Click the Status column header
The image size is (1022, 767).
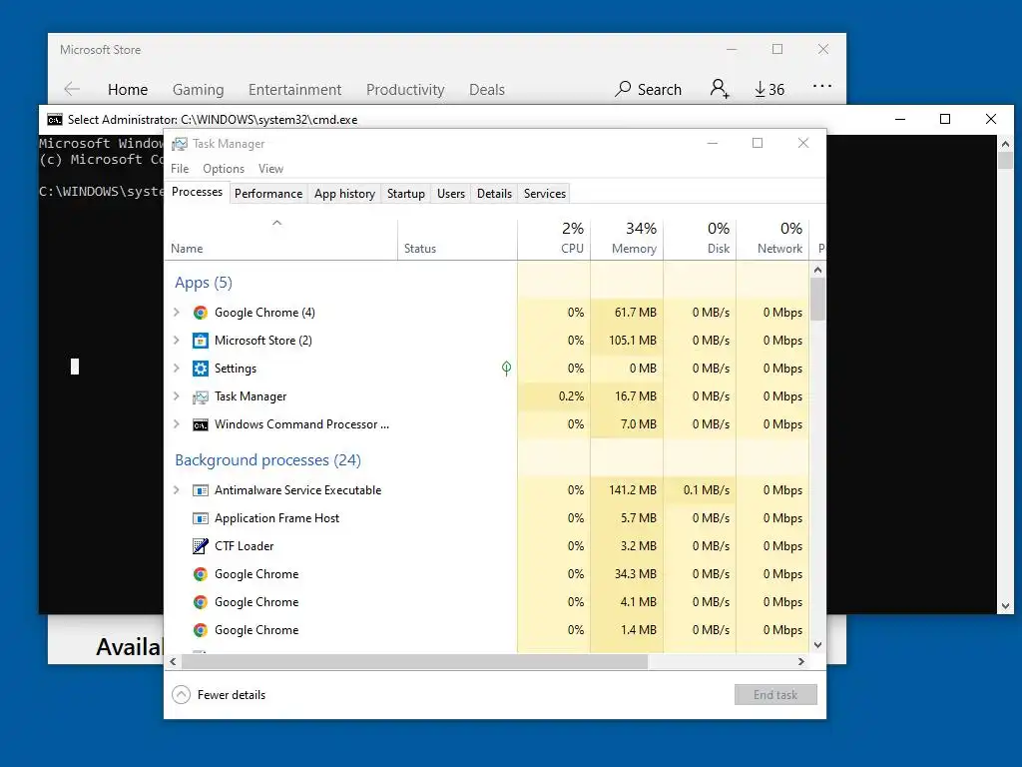tap(457, 238)
